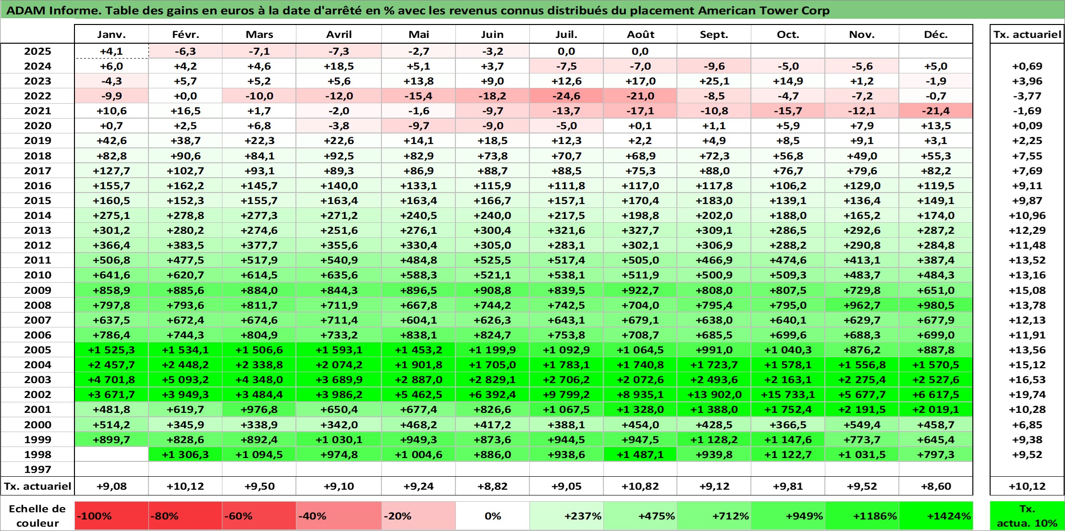Click the -40% color scale swatch
The width and height of the screenshot is (1065, 531).
tap(339, 516)
